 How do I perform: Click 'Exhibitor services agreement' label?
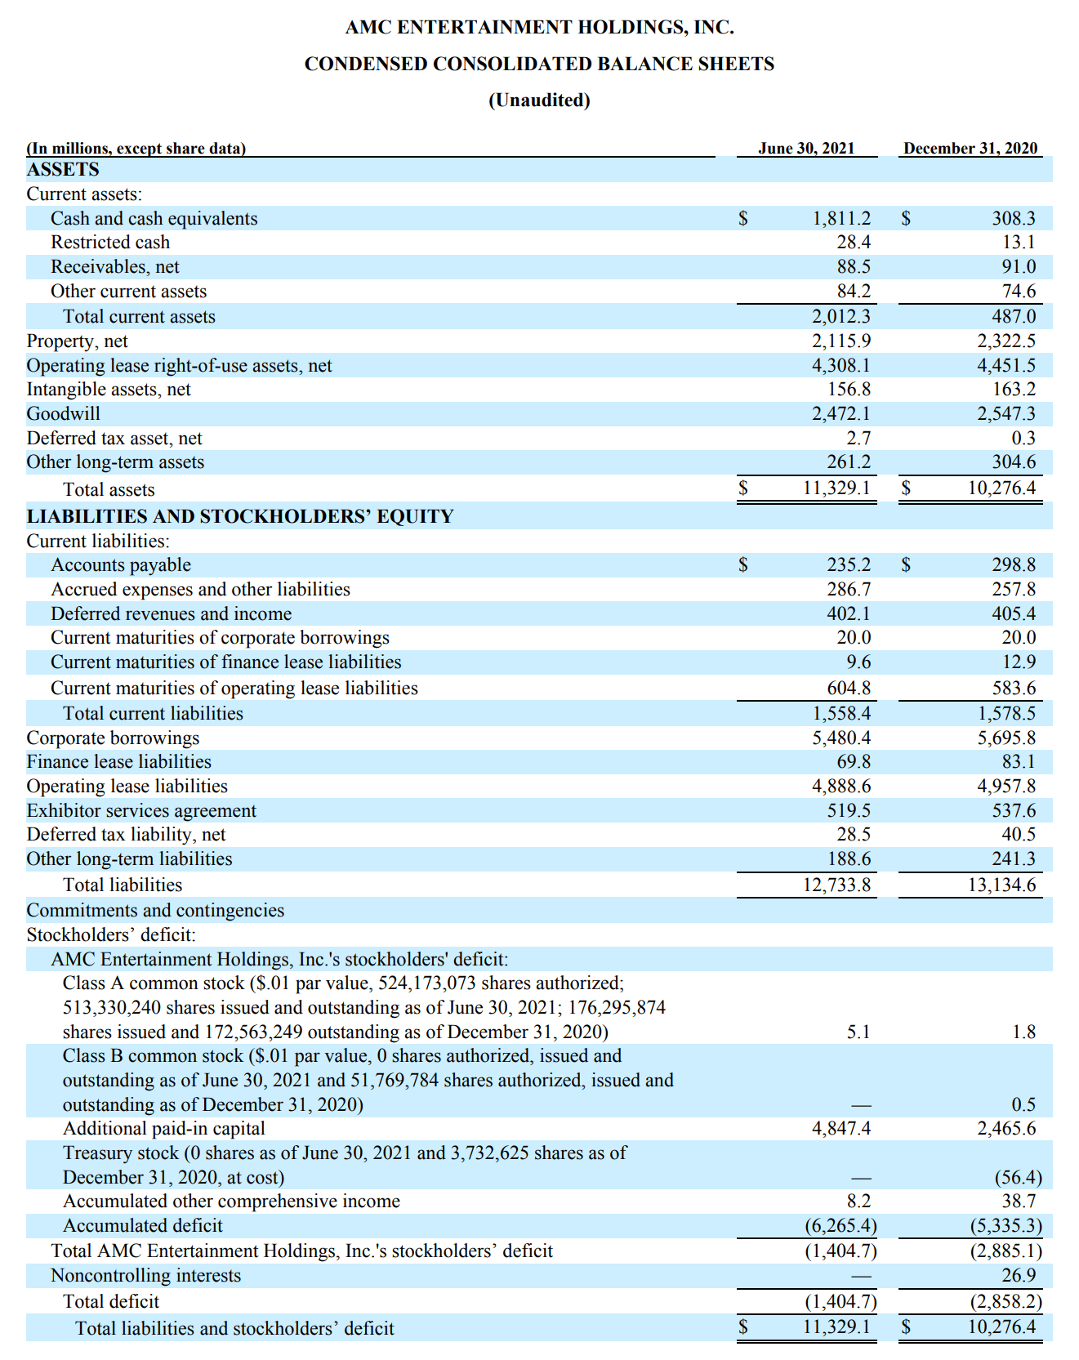click(141, 811)
